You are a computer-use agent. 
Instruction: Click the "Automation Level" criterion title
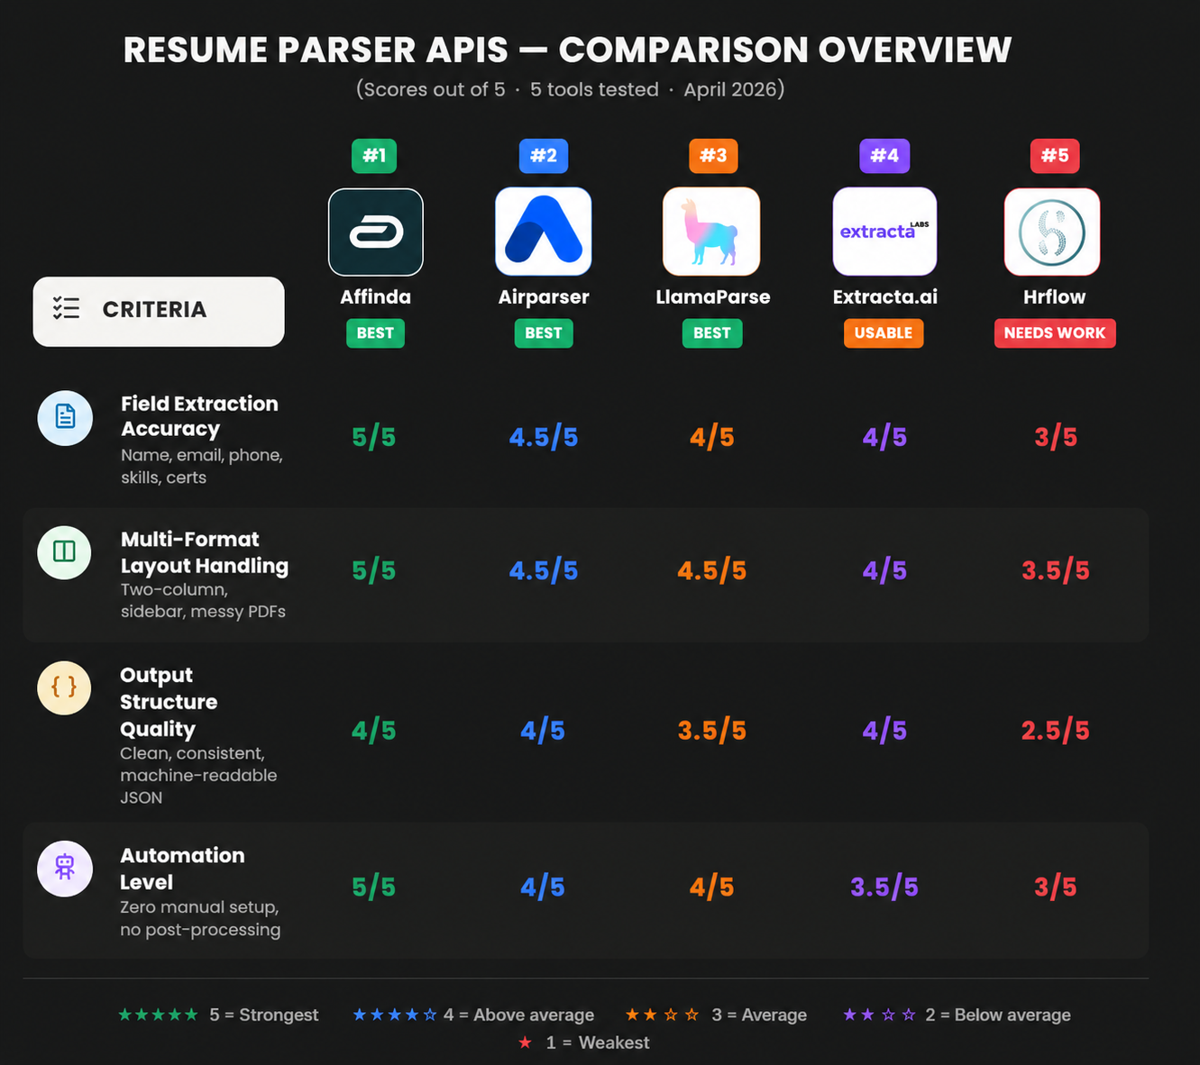pyautogui.click(x=182, y=869)
